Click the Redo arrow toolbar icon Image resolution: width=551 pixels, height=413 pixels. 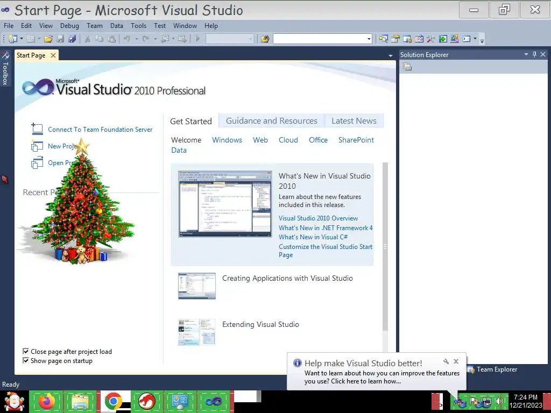click(145, 39)
